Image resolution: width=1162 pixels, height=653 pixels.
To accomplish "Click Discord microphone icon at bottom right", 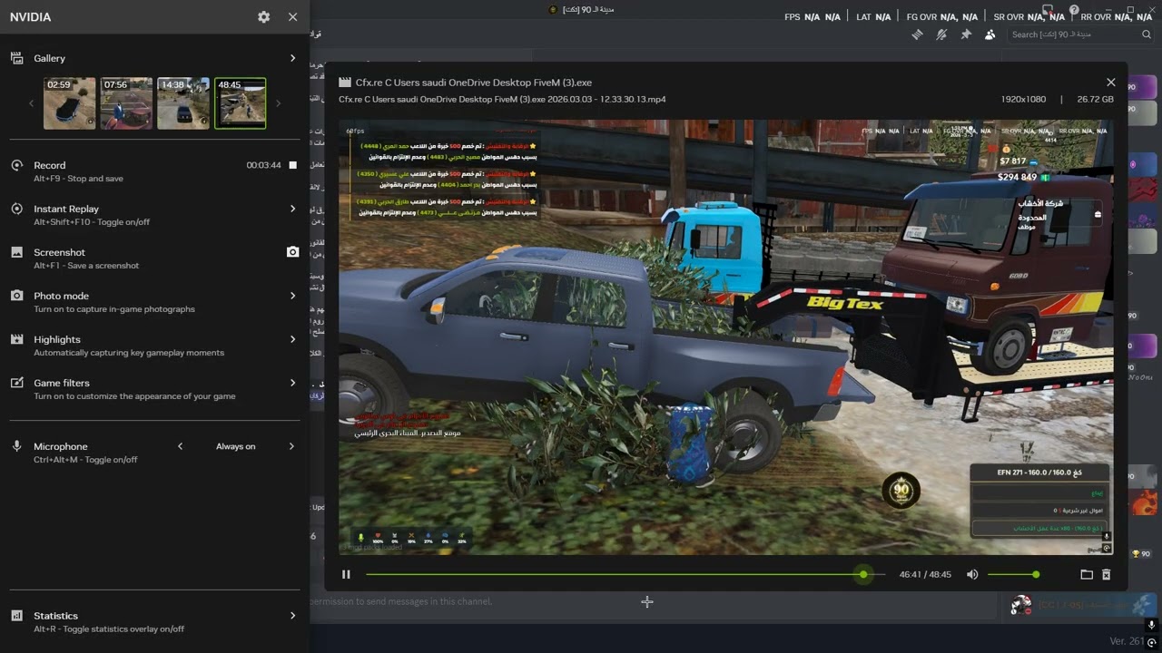I will click(x=1151, y=624).
